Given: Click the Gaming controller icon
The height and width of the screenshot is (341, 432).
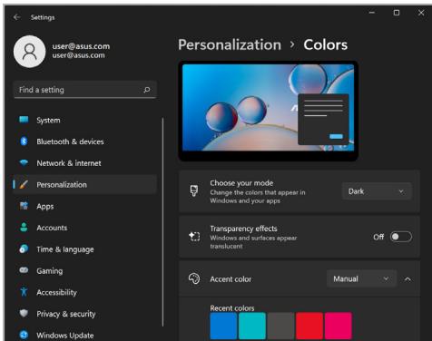Looking at the screenshot, I should (24, 270).
